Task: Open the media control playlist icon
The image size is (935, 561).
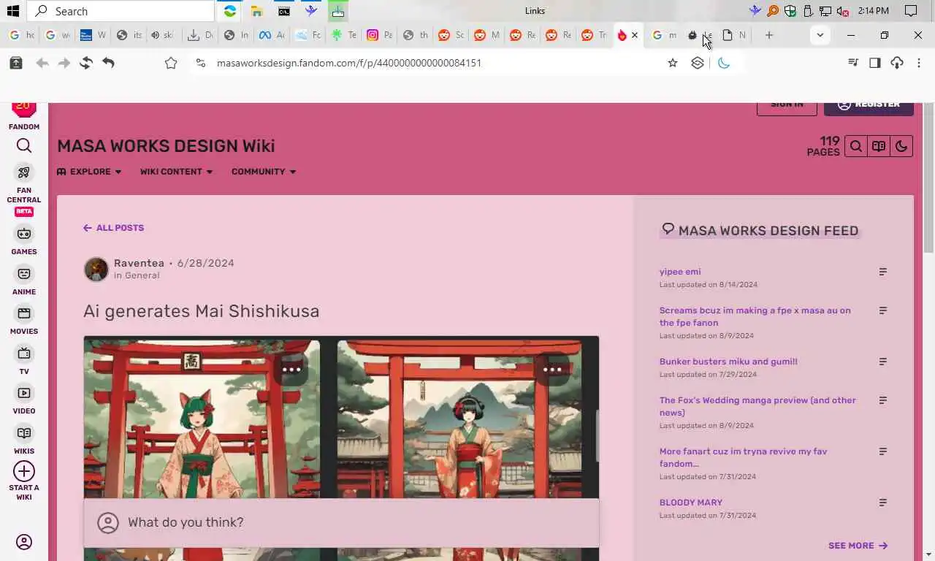Action: 852,63
